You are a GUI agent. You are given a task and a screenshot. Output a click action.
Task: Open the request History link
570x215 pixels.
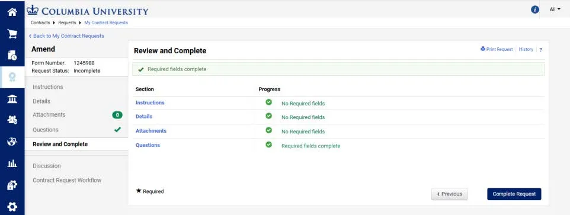pos(526,49)
